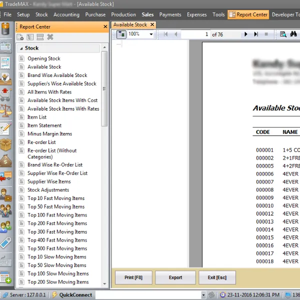Open the Stock Adjustments report

(x=48, y=190)
